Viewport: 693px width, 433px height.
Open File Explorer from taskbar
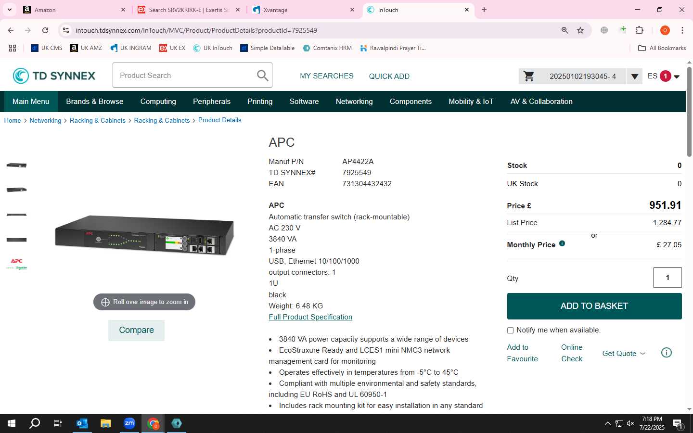106,423
